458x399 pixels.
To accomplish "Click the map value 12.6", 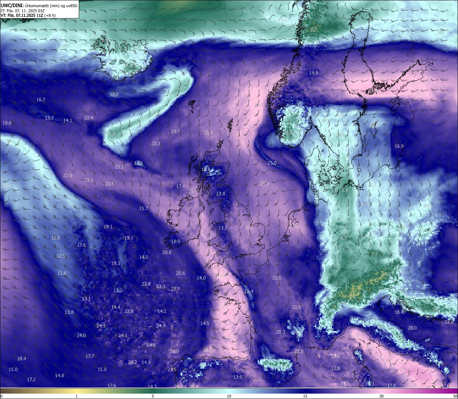I will pos(55,238).
